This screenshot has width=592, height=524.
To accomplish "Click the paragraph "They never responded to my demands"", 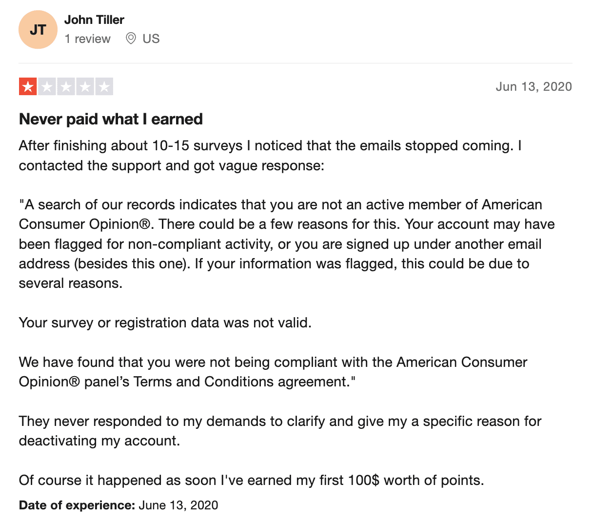I will (x=280, y=431).
